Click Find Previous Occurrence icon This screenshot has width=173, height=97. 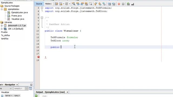click(78, 4)
